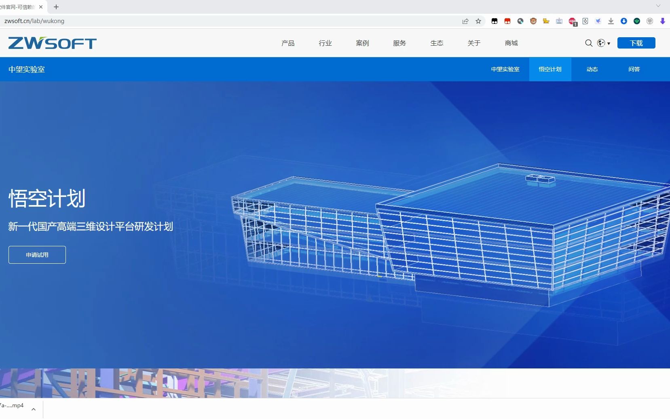The height and width of the screenshot is (419, 670).
Task: Close the current browser tab
Action: [x=41, y=7]
